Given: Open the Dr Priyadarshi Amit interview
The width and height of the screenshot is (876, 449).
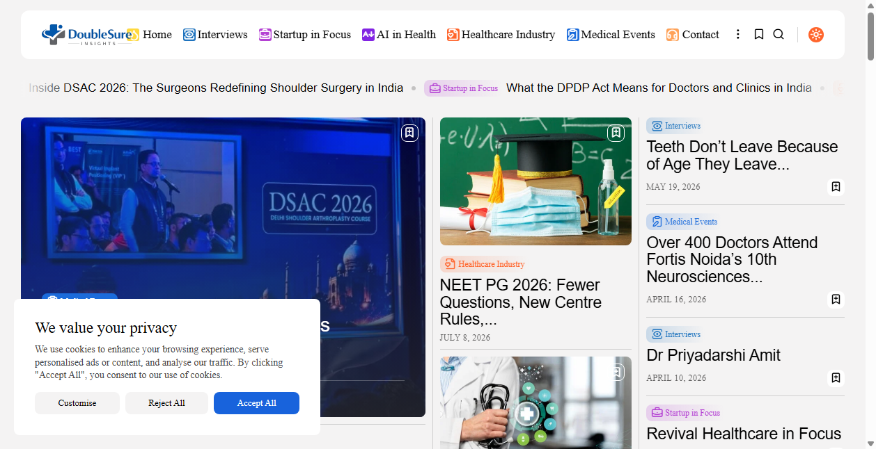Looking at the screenshot, I should tap(714, 355).
